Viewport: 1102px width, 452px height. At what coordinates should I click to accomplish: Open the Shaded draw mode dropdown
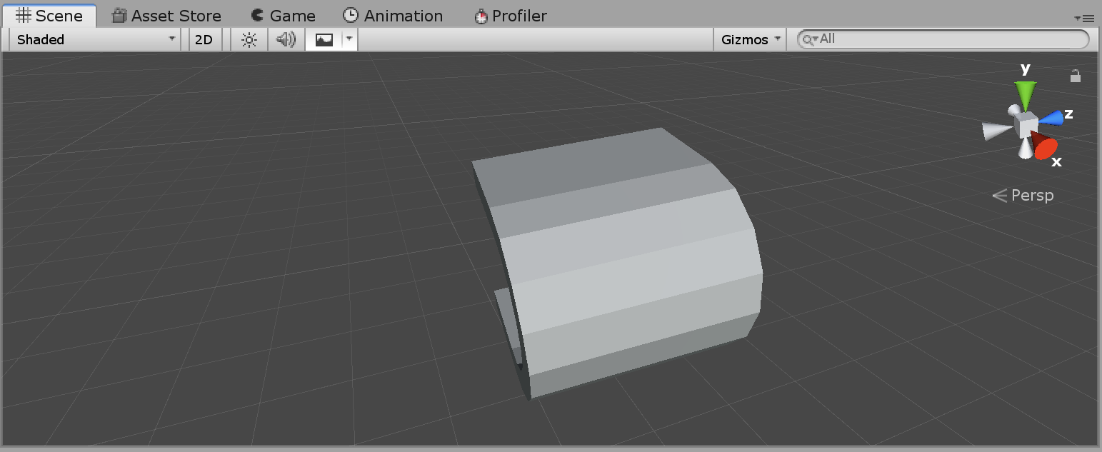[93, 39]
